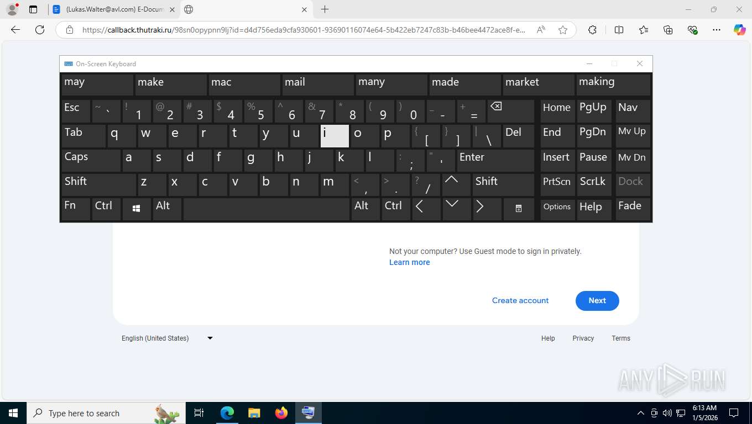Open browser Extensions puzzle icon
This screenshot has width=752, height=424.
coord(592,30)
